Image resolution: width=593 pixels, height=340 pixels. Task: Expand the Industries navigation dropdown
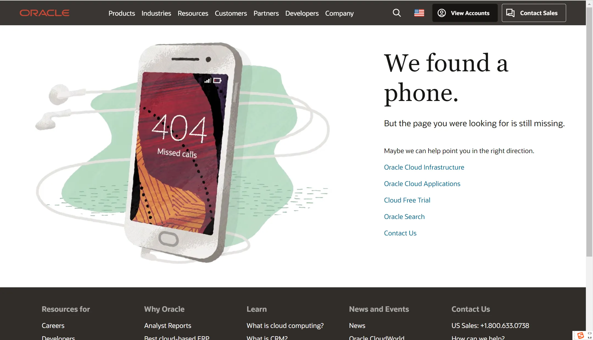coord(156,13)
